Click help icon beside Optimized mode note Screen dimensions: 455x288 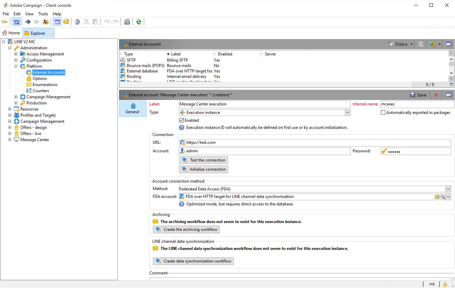[182, 204]
